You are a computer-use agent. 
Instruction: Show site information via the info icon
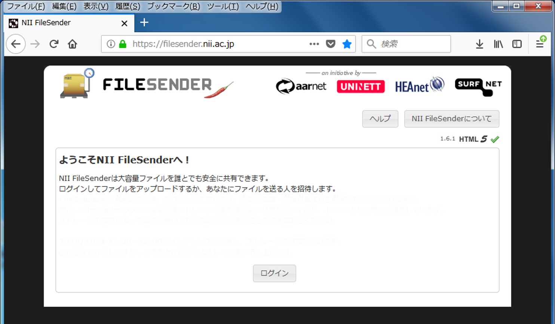tap(111, 44)
